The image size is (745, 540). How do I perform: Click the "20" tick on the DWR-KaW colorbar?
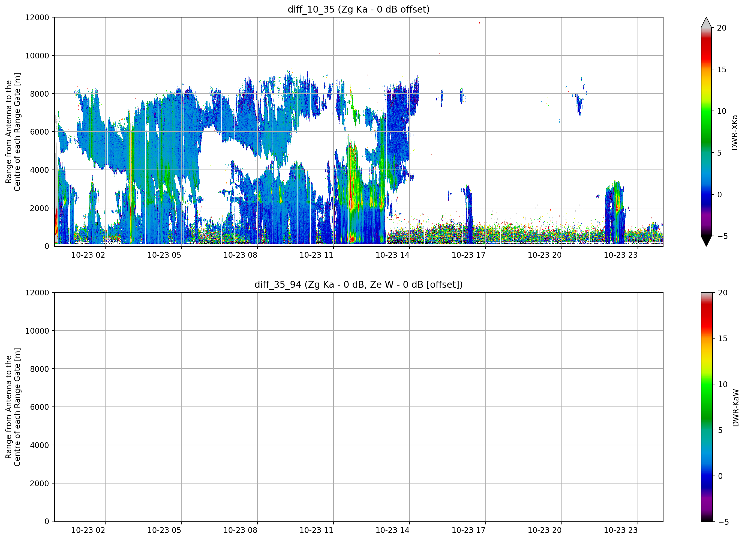pyautogui.click(x=723, y=293)
